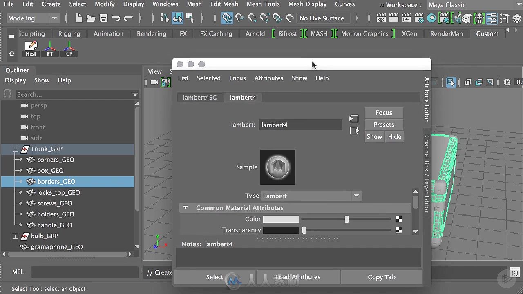The height and width of the screenshot is (294, 523).
Task: Save the scene using the floppy disk icon
Action: [103, 18]
